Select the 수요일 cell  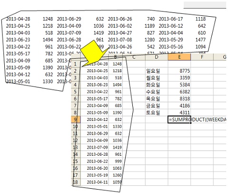coord(157,92)
